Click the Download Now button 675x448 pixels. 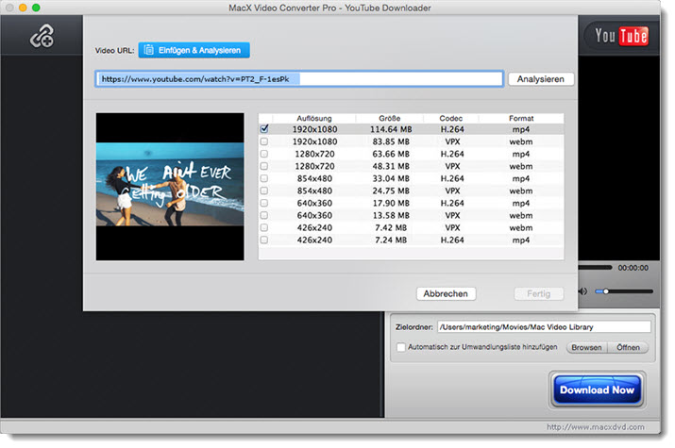click(x=597, y=390)
